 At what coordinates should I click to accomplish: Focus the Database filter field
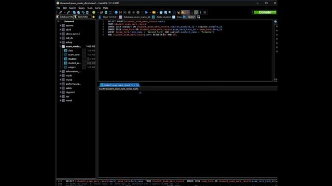[65, 17]
